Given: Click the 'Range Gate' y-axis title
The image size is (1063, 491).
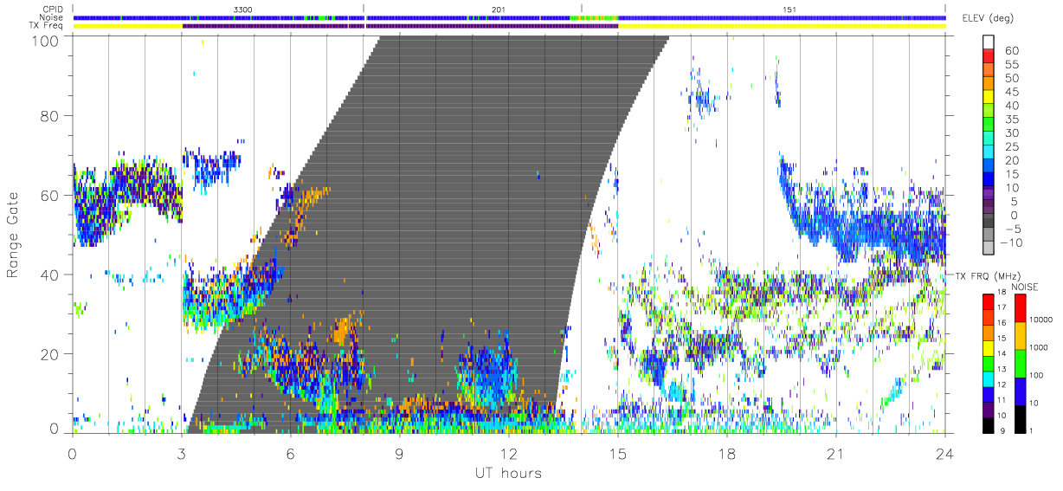Looking at the screenshot, I should (x=14, y=236).
